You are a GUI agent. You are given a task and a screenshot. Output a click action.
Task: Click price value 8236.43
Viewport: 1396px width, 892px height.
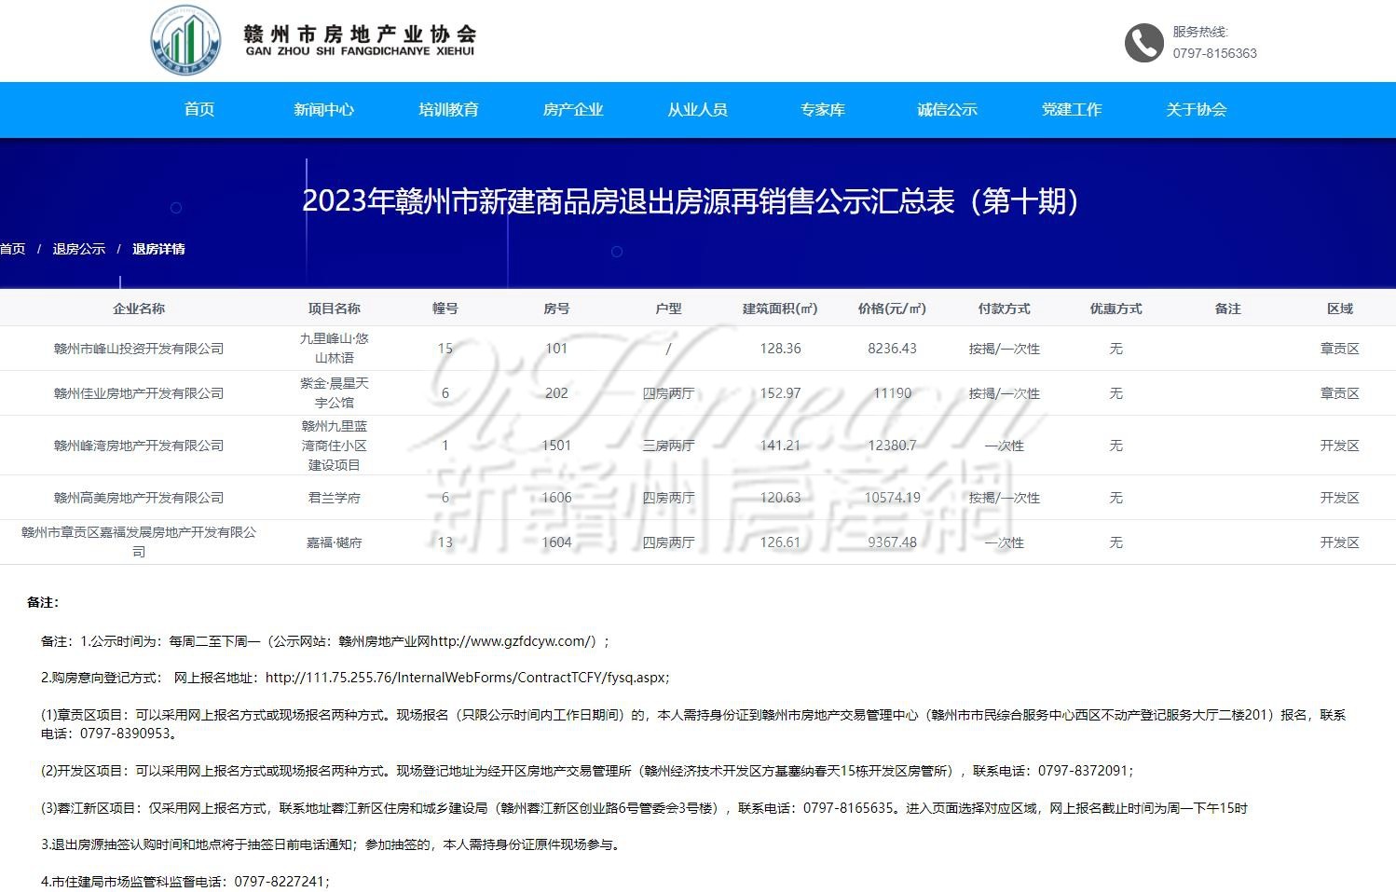tap(892, 349)
